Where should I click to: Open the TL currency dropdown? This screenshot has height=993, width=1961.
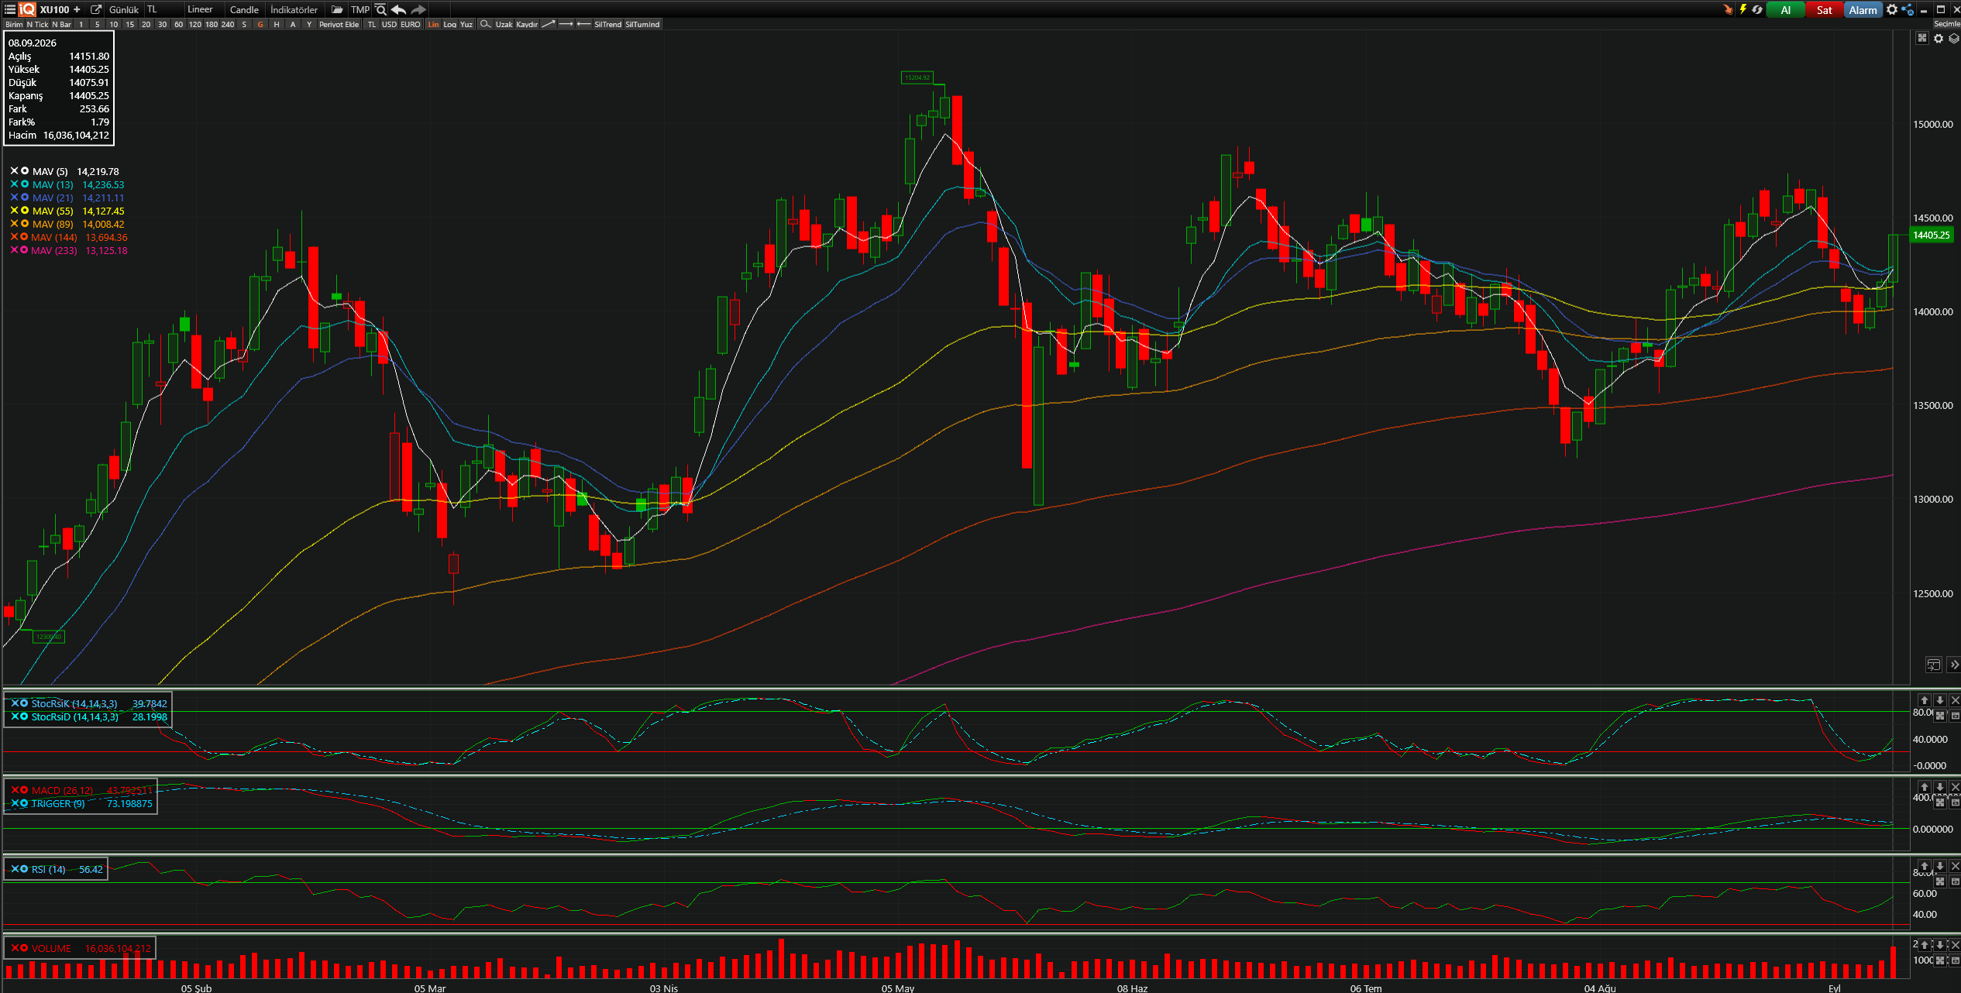(x=163, y=9)
